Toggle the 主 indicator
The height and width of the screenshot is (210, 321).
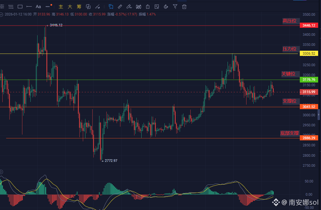(61, 7)
